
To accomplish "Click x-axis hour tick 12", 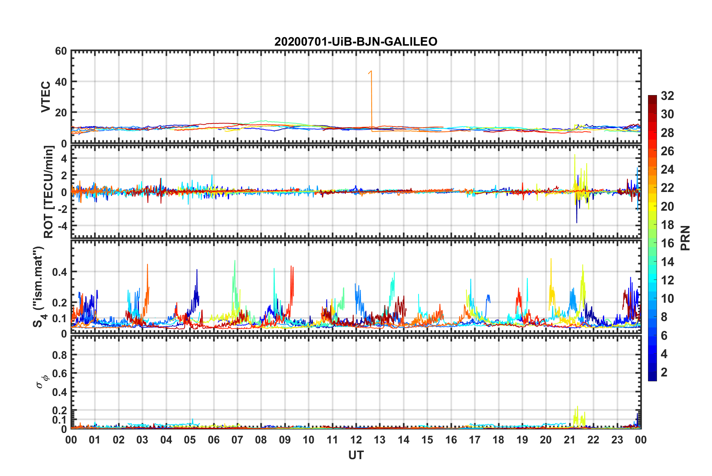I will tap(356, 440).
